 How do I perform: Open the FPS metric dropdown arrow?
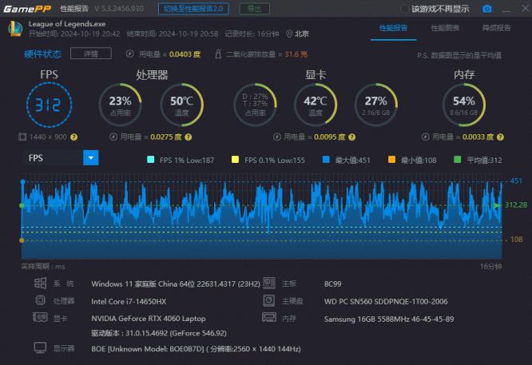pyautogui.click(x=91, y=158)
